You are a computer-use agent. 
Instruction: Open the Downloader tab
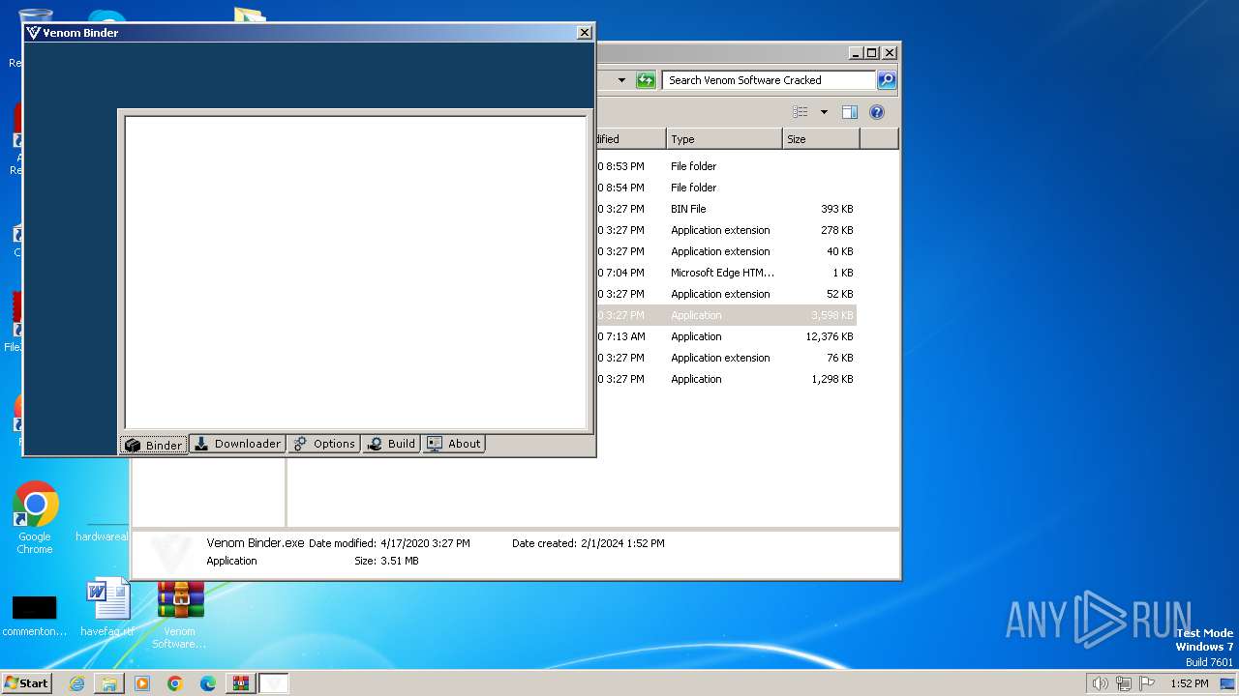[237, 444]
